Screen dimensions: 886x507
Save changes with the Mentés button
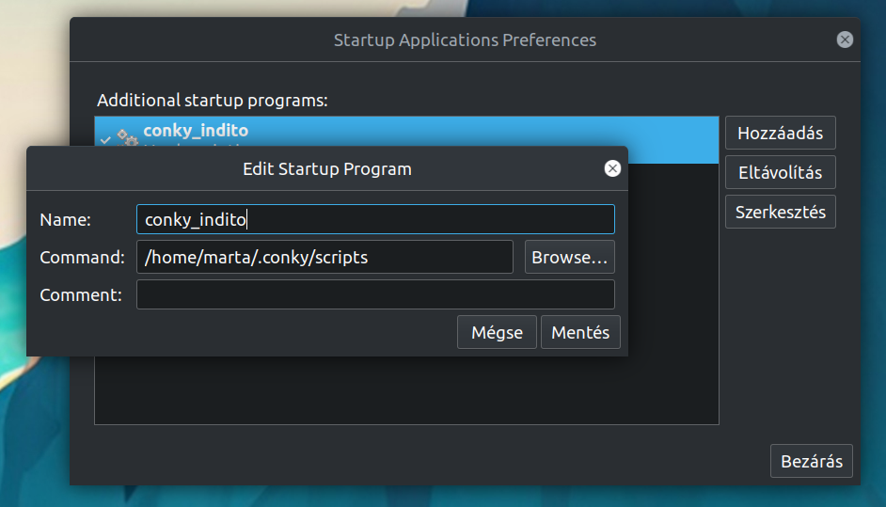[x=580, y=332]
